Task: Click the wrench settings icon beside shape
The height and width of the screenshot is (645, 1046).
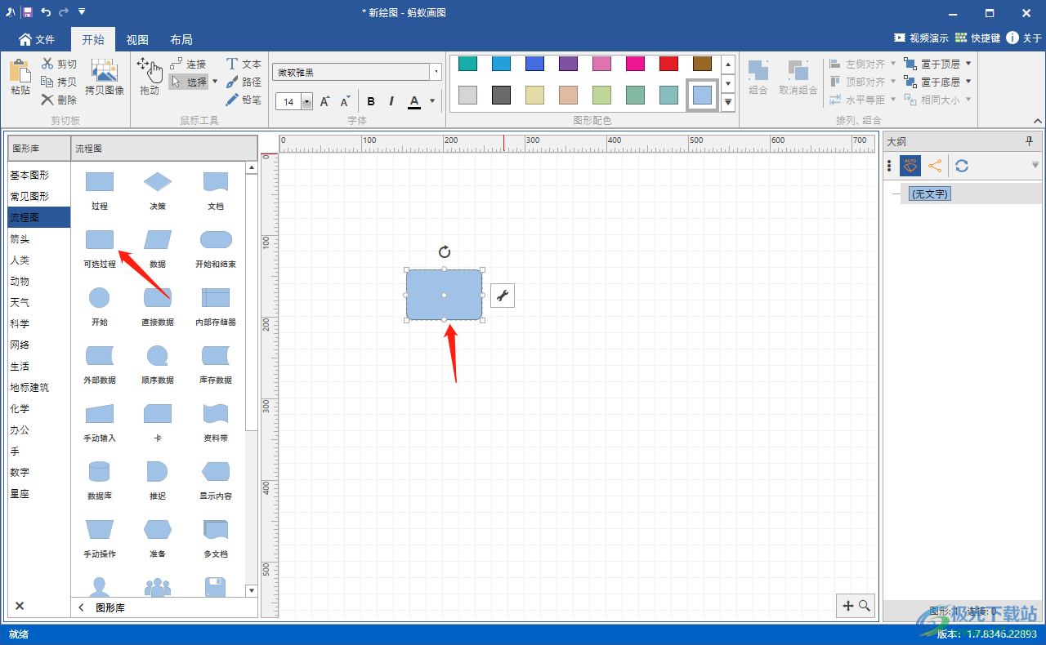Action: 503,296
